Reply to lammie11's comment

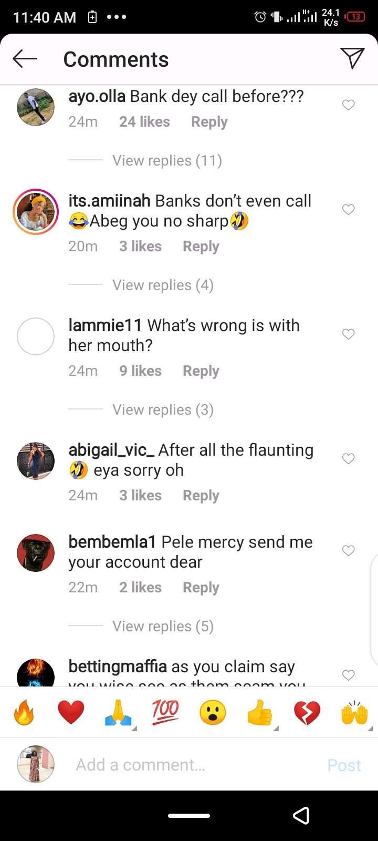[201, 371]
